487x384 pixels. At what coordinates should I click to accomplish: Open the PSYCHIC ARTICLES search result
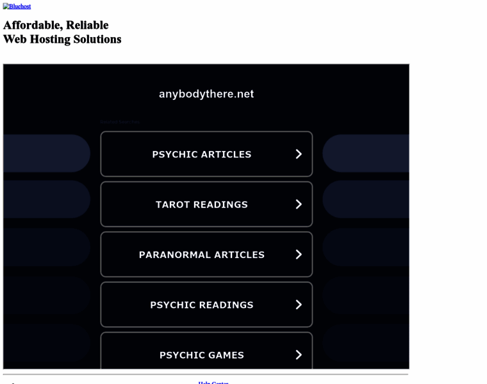point(201,154)
